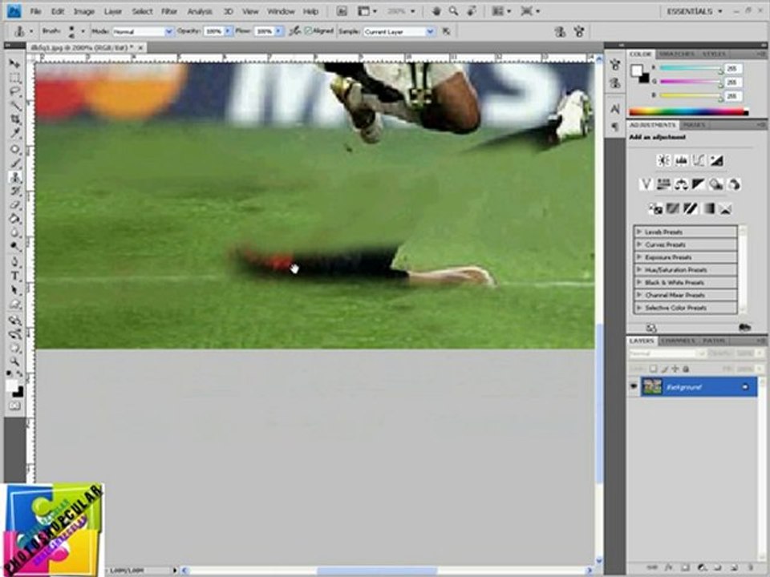
Task: Select the Background layer name
Action: point(683,387)
